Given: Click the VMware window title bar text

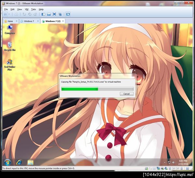Looking at the screenshot, I should click(24, 3).
